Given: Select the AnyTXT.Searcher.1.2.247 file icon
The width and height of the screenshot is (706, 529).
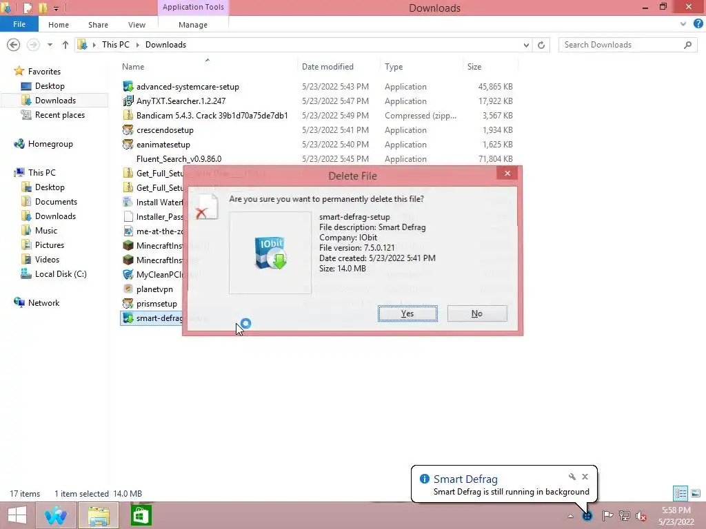Looking at the screenshot, I should [128, 101].
